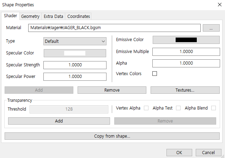
Task: Click the Material path input field
Action: (x=114, y=28)
